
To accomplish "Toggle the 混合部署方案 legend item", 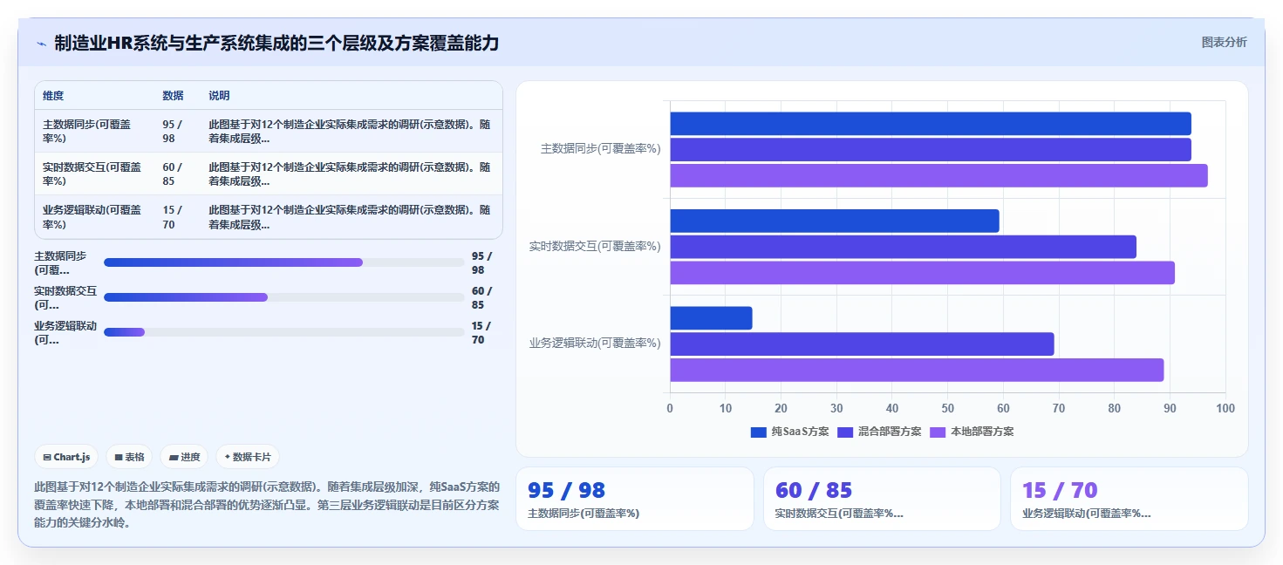I will [879, 432].
